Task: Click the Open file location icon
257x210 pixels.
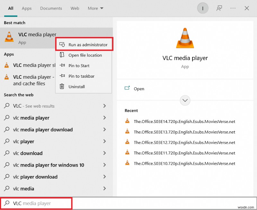Action: (x=61, y=55)
